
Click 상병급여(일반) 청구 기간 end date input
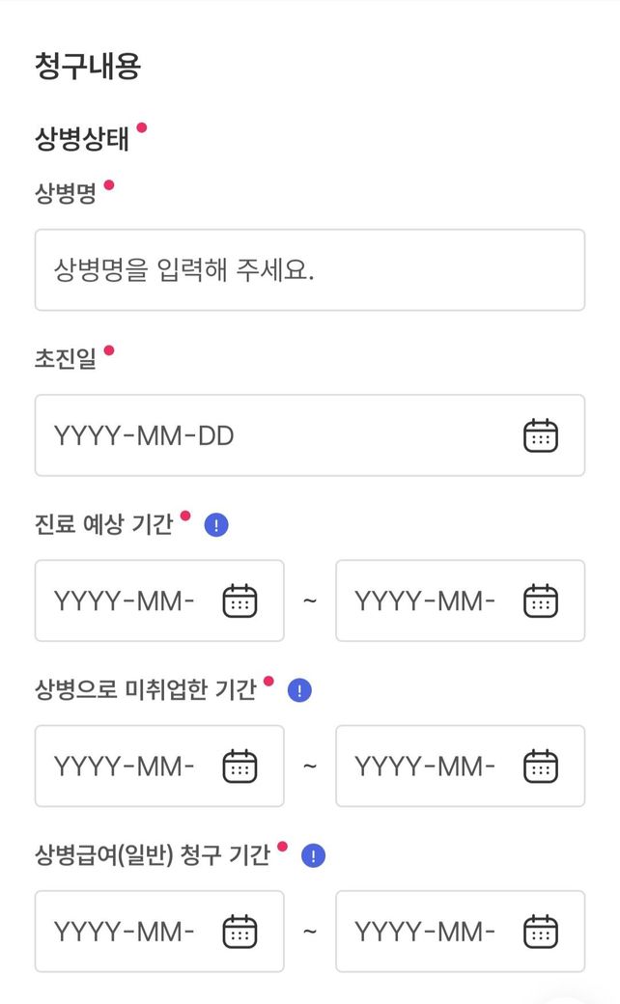425,932
